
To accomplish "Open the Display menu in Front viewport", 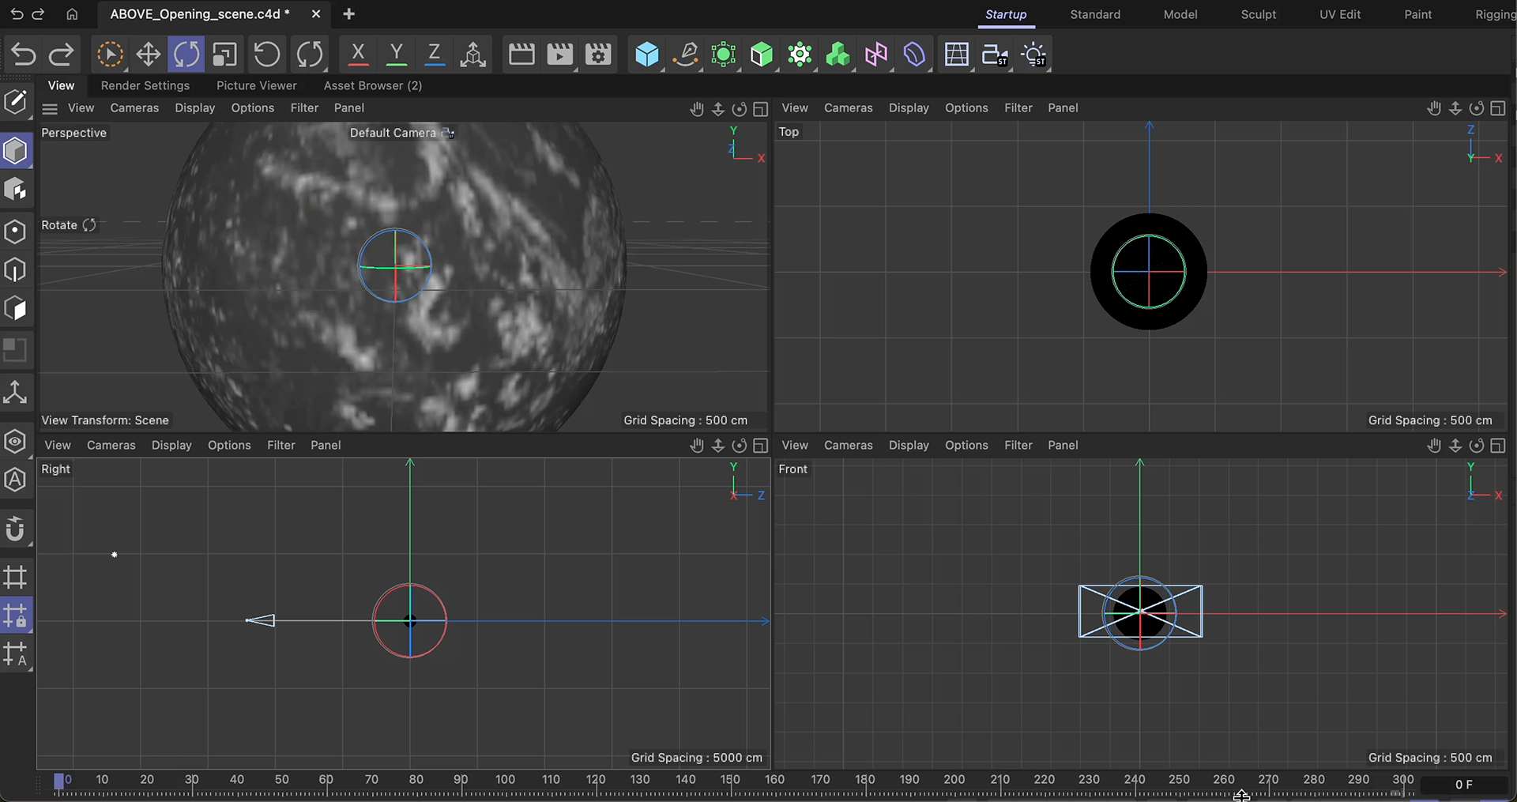I will coord(908,445).
